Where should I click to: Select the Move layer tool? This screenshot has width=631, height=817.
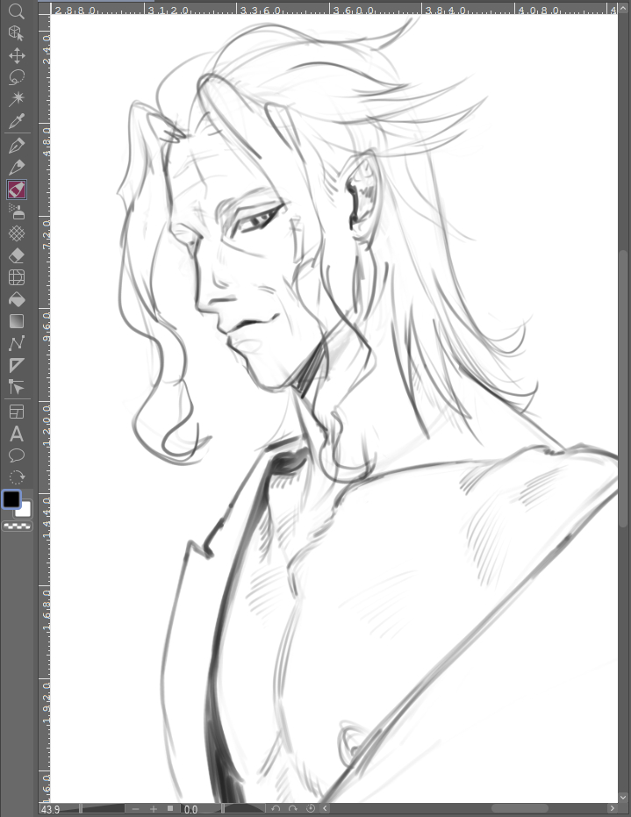tap(16, 55)
